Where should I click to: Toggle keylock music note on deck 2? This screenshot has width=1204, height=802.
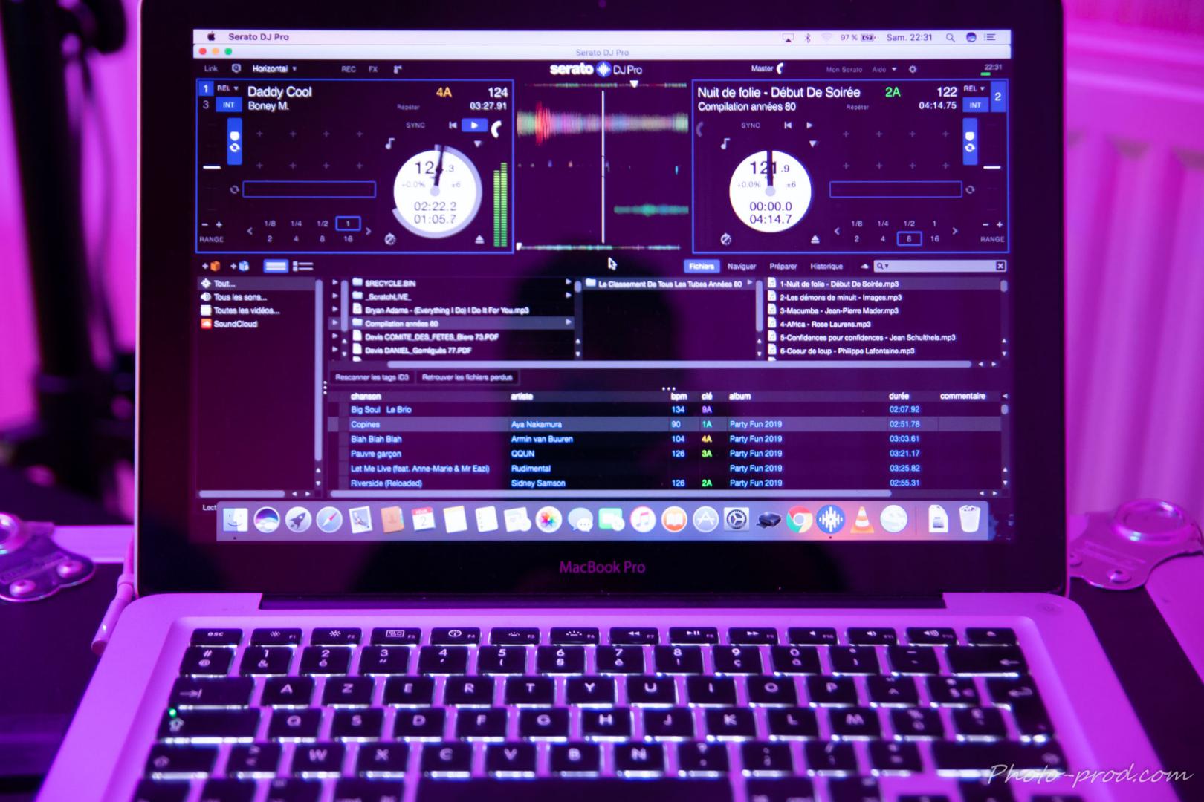tap(725, 144)
